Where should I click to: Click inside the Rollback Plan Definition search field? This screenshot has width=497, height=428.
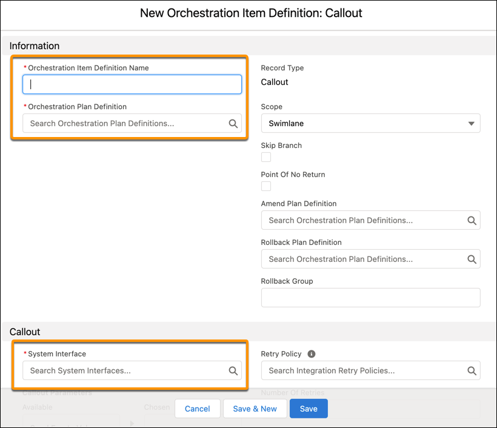358,259
